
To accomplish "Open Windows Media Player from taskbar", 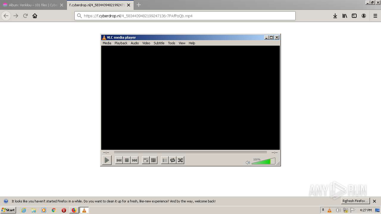I will (x=44, y=210).
